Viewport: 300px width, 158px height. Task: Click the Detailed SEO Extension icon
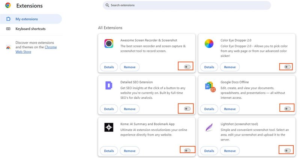point(109,86)
